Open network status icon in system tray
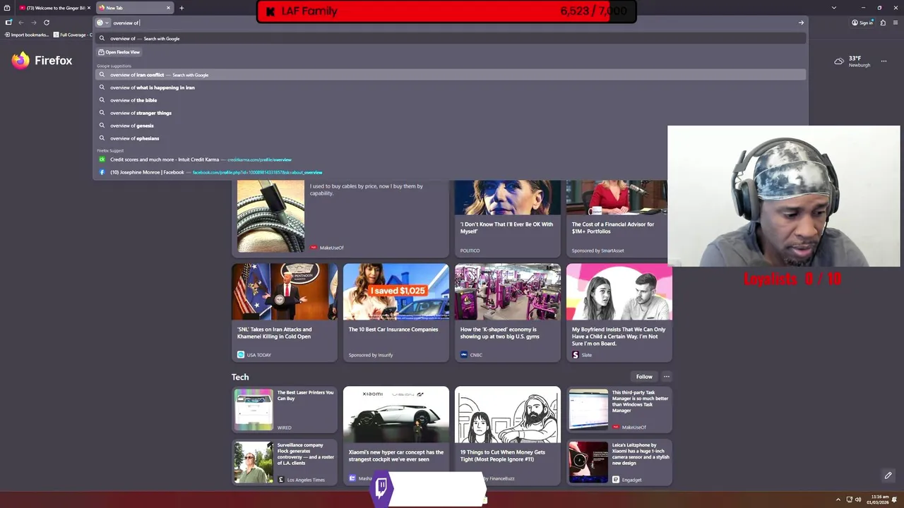904x508 pixels. pyautogui.click(x=850, y=500)
